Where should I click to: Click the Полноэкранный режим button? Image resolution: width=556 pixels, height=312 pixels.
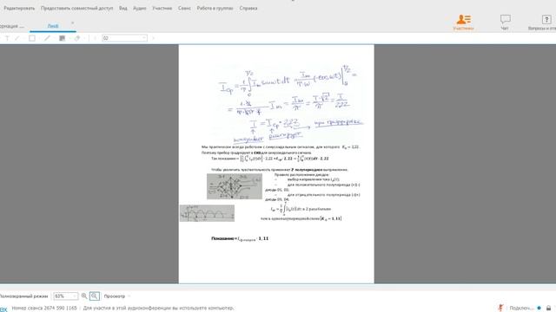click(x=23, y=296)
